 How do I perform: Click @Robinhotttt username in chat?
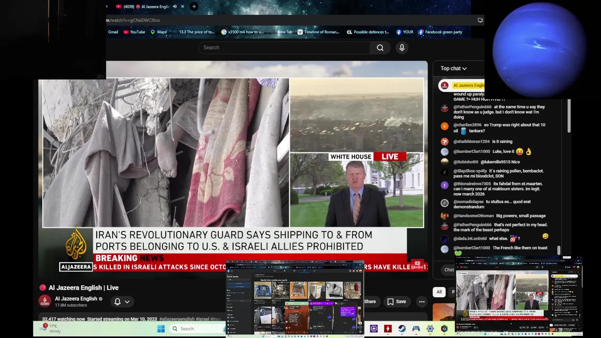466,162
